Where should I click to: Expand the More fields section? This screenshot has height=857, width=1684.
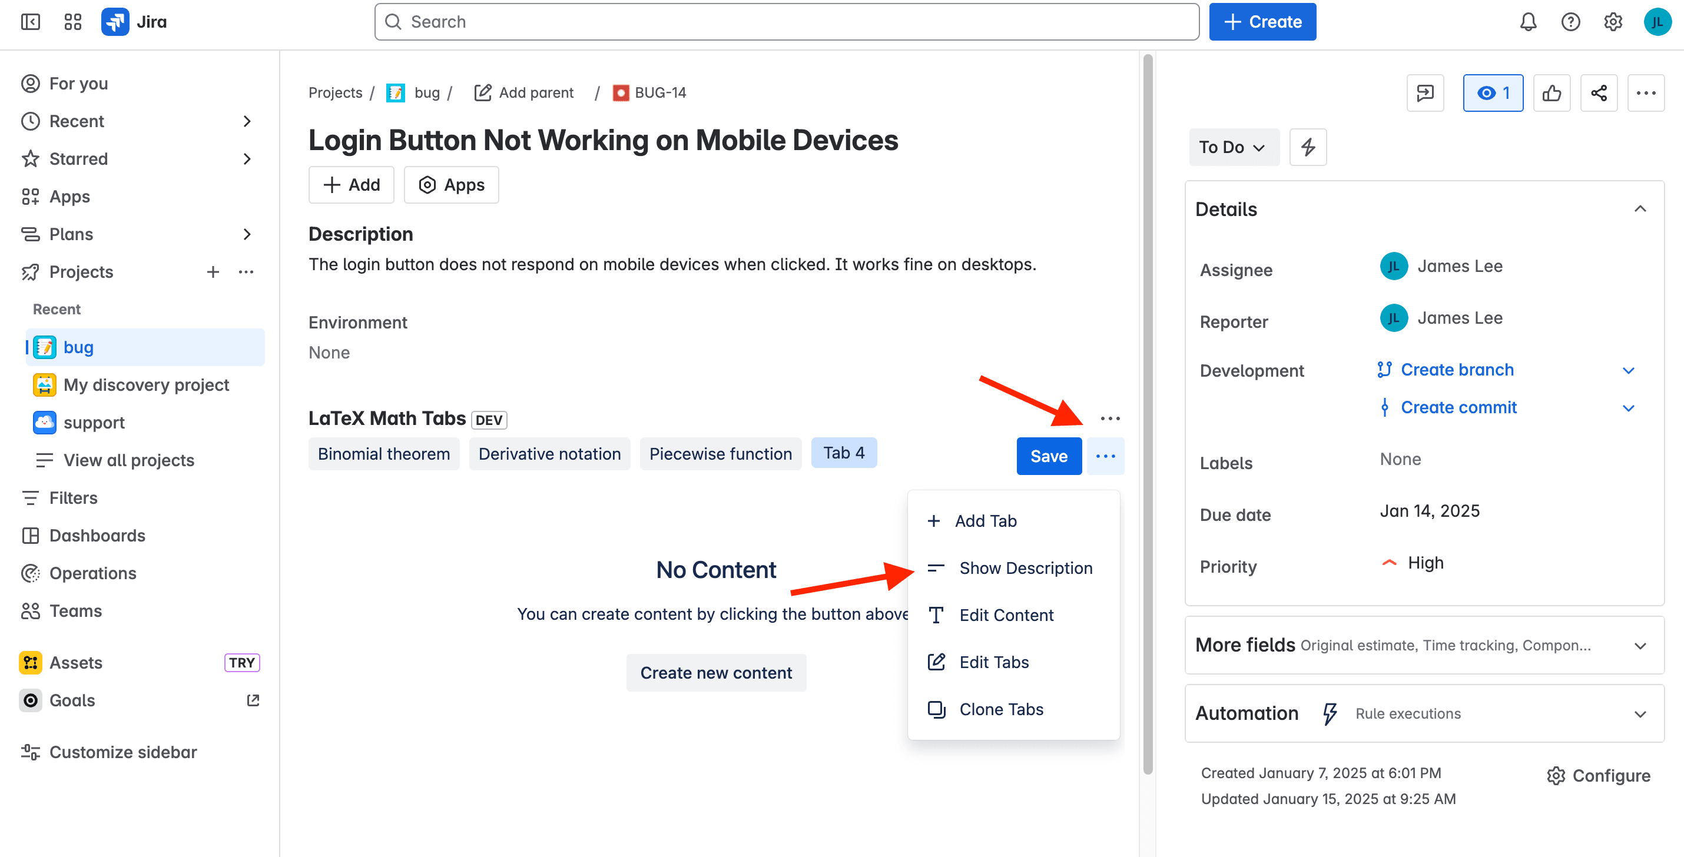pyautogui.click(x=1424, y=645)
